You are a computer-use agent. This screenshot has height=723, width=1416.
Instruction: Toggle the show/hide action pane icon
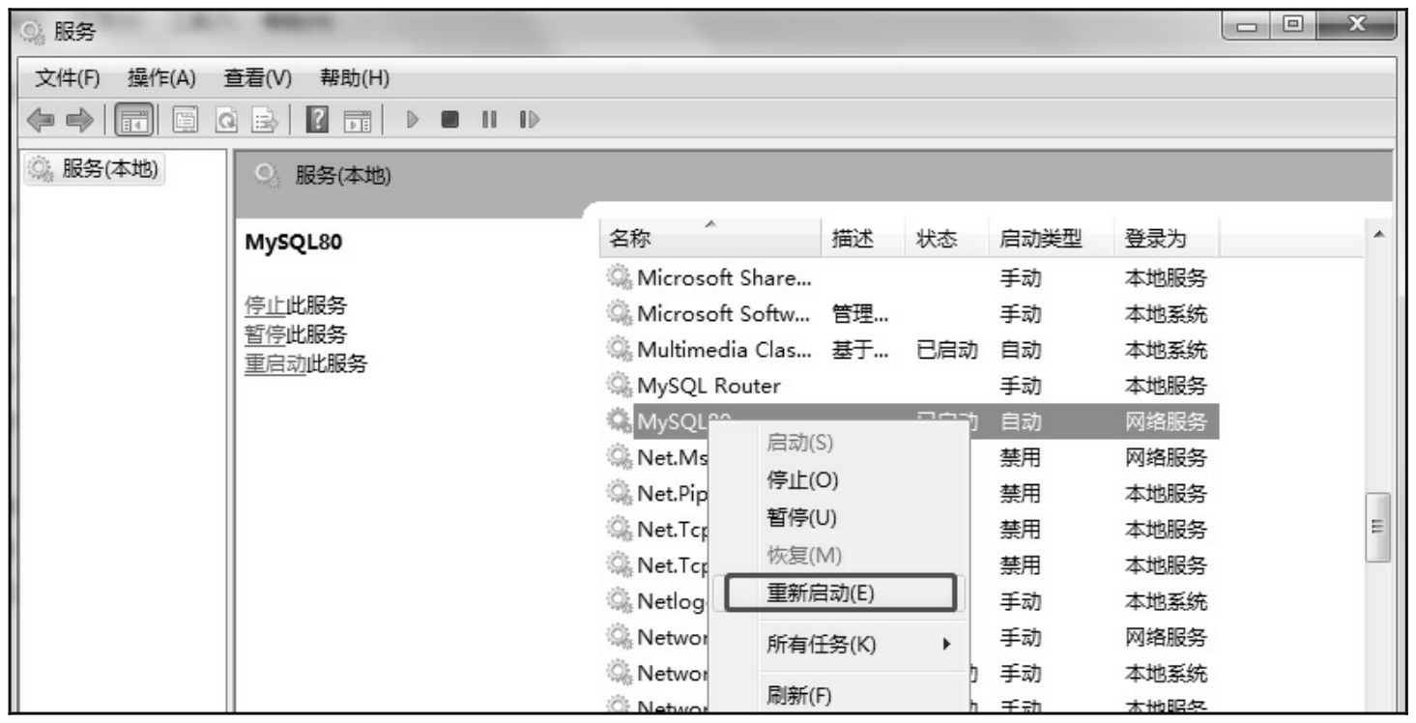[358, 120]
